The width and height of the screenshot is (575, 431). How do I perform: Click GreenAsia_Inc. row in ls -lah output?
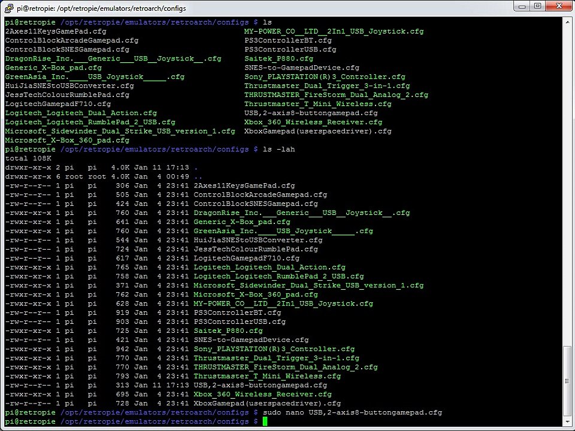tap(189, 231)
